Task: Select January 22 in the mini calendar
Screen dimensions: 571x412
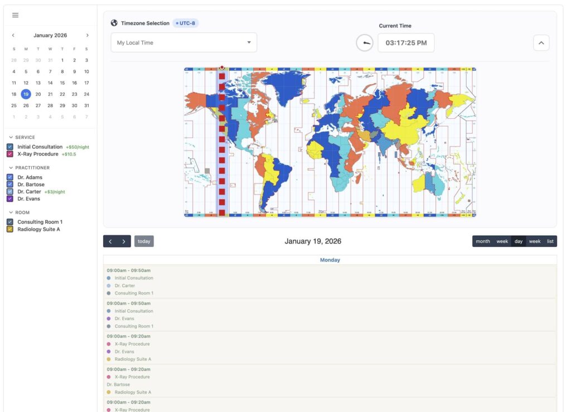Action: point(62,94)
